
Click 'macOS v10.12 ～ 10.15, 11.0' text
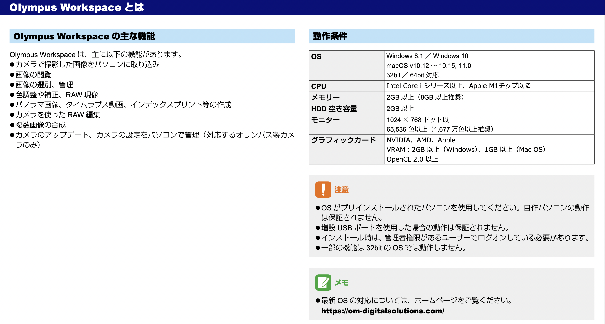pyautogui.click(x=429, y=66)
